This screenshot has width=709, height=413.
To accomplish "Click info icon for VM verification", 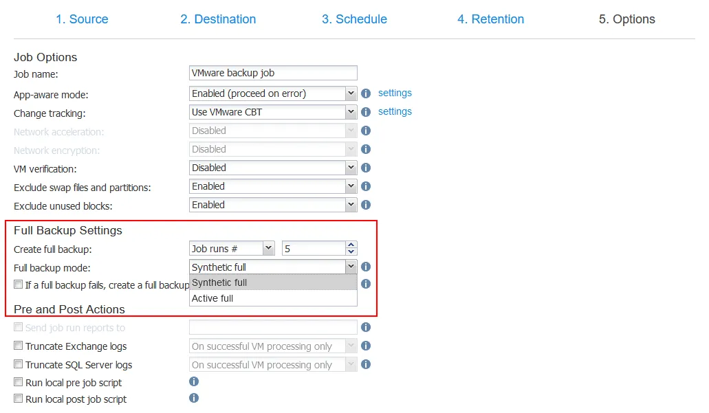I will [x=366, y=168].
